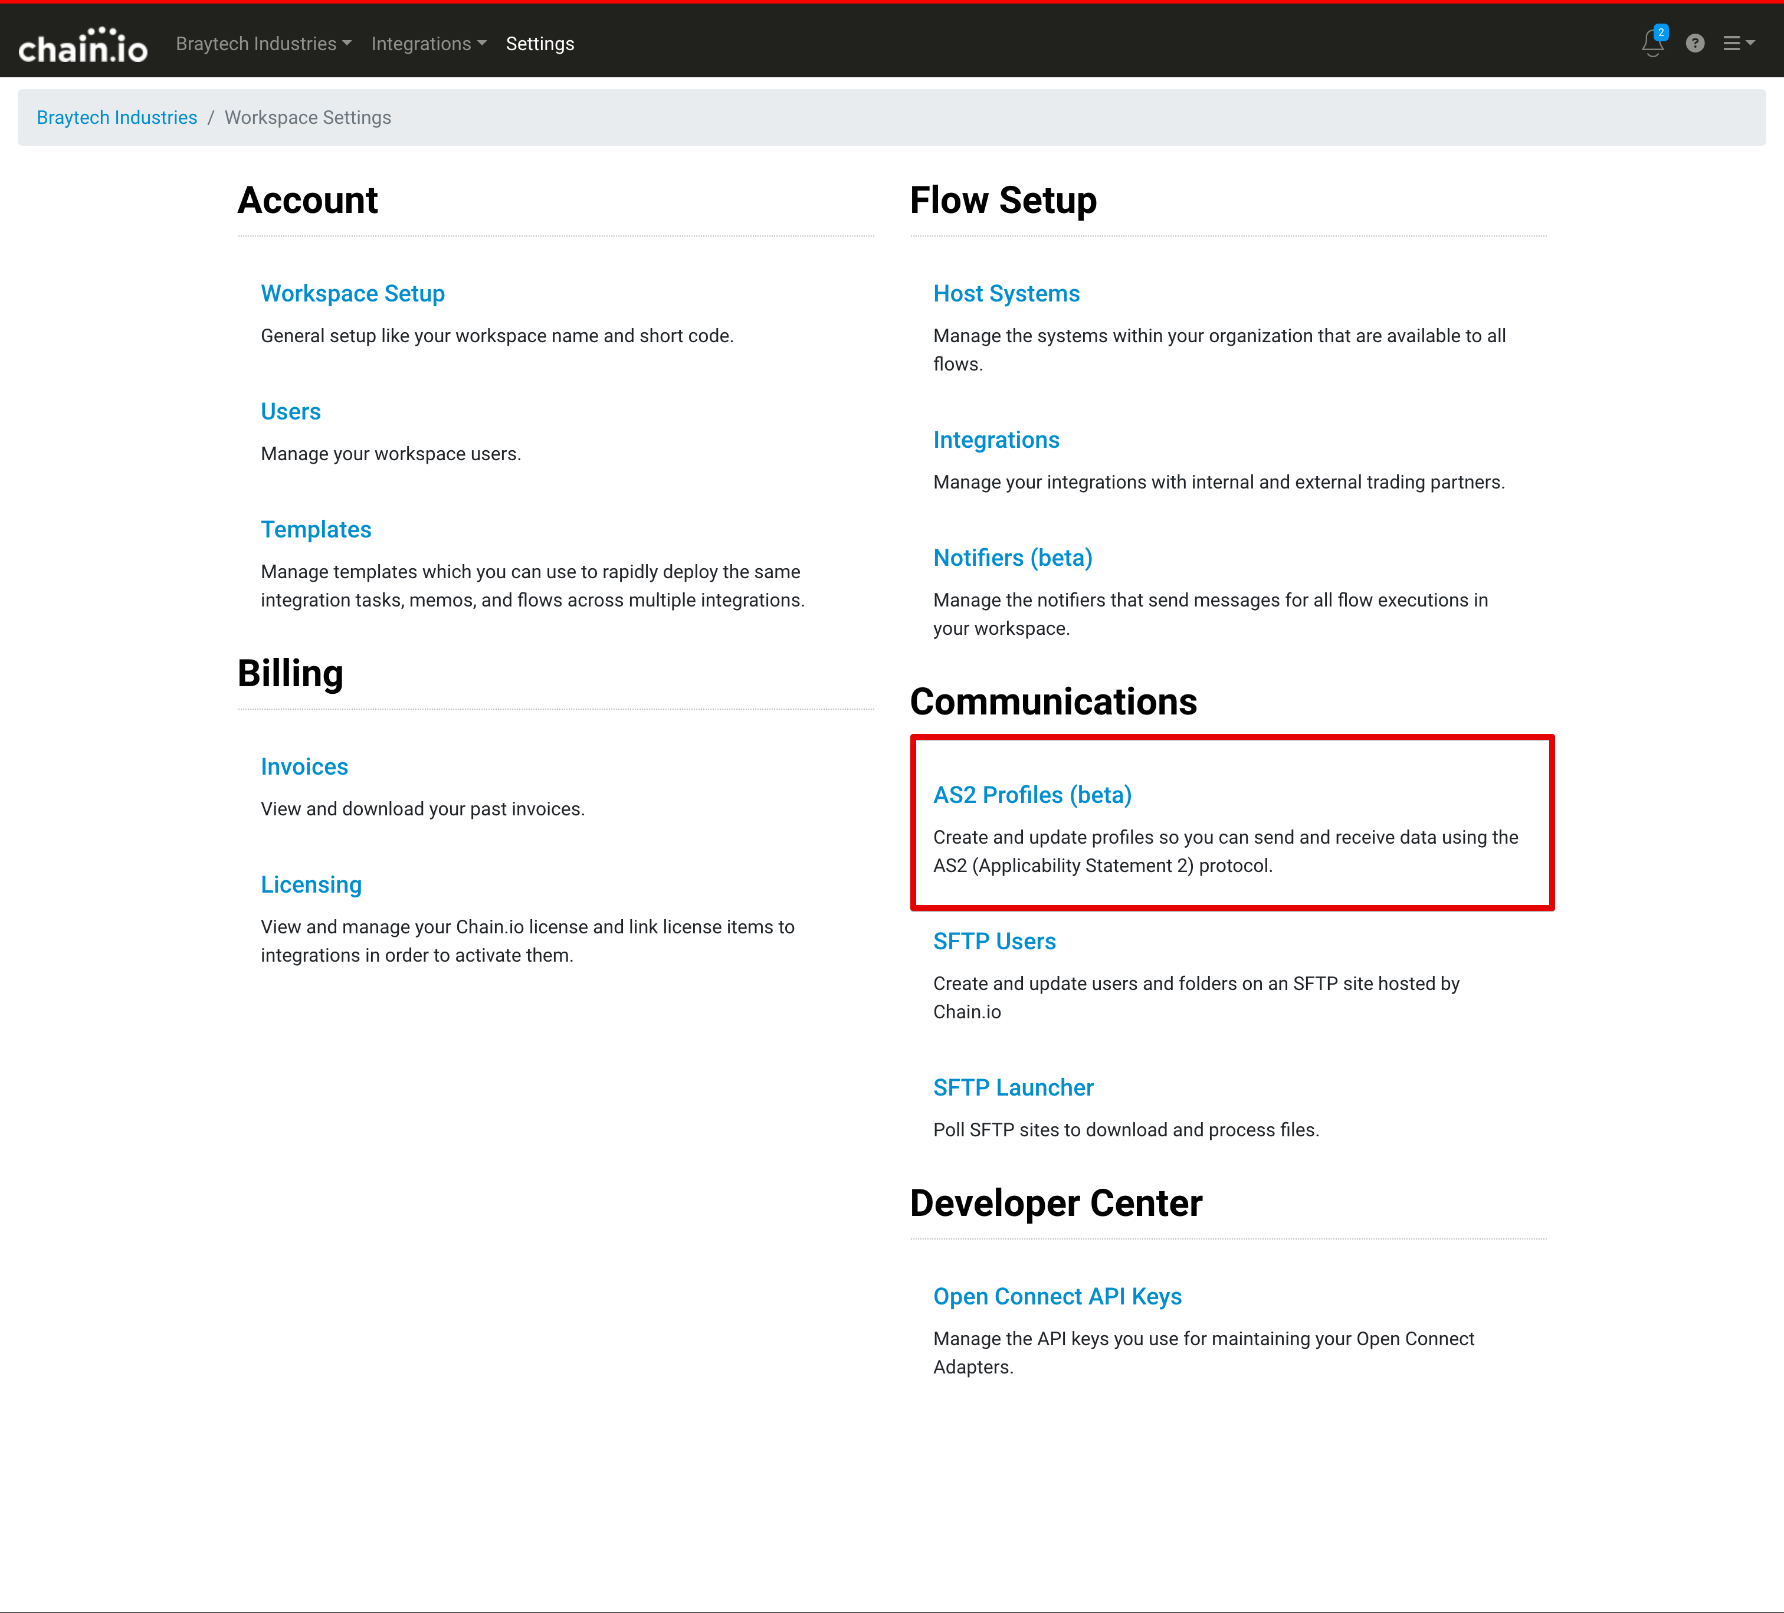Go to Braytech Industries breadcrumb link

[x=117, y=117]
